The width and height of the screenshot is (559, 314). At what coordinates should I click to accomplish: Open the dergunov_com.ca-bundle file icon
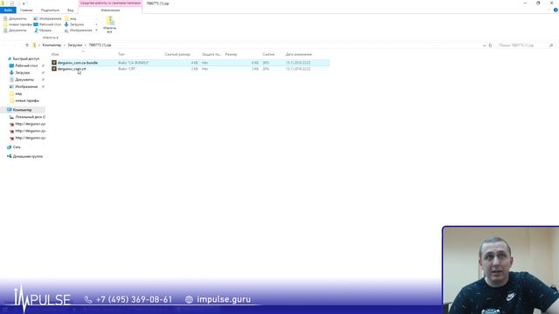(54, 63)
